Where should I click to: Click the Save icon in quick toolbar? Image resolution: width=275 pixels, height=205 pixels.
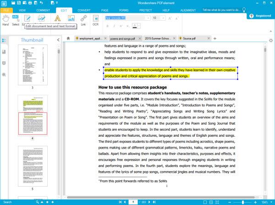tap(19, 3)
